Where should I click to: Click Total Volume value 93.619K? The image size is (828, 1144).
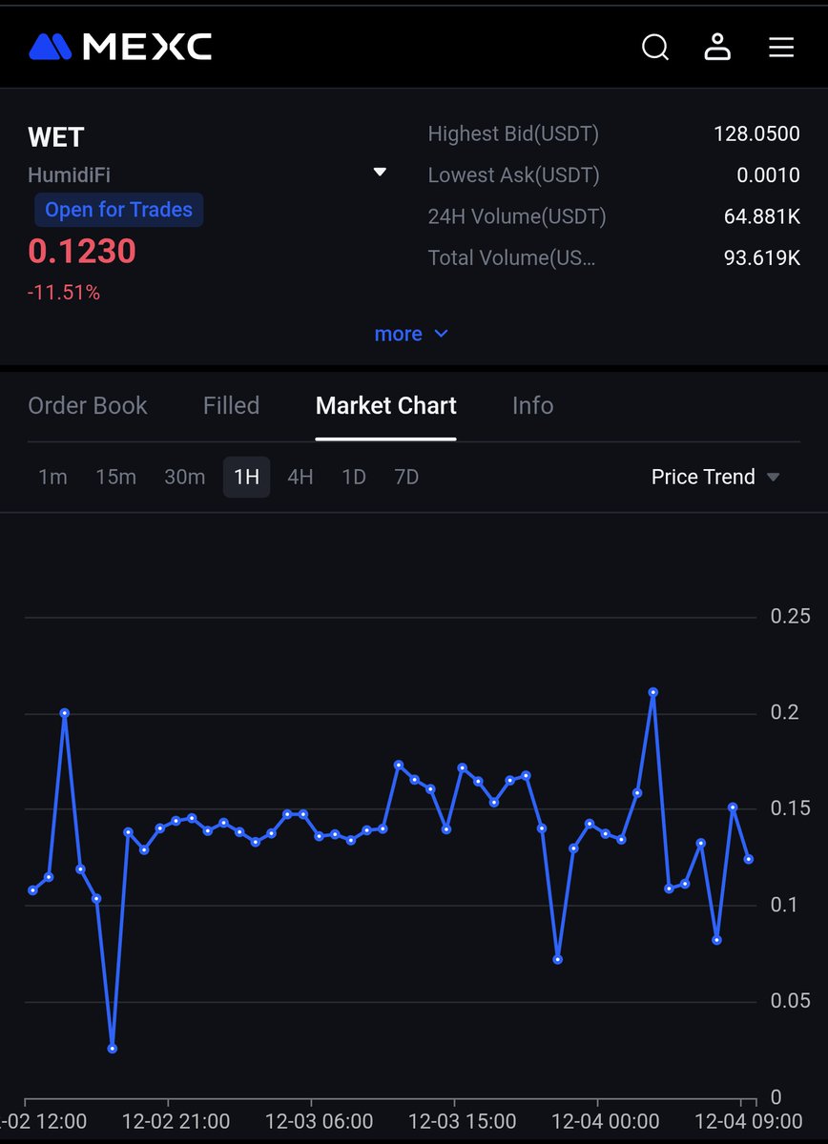point(762,257)
